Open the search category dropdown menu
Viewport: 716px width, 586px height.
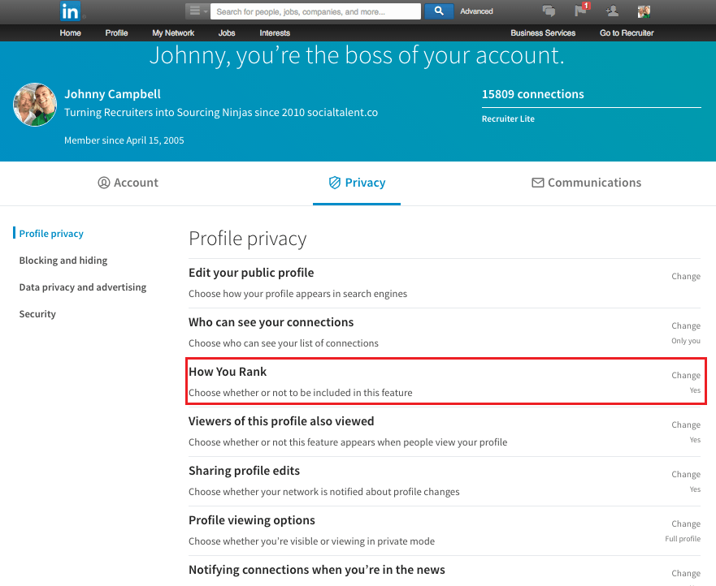coord(197,11)
